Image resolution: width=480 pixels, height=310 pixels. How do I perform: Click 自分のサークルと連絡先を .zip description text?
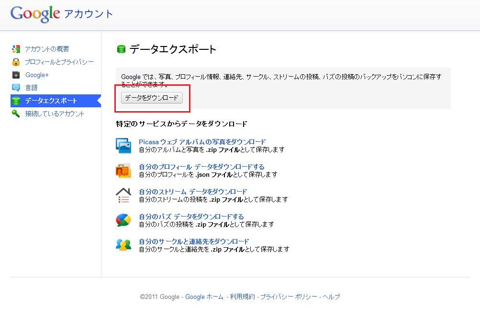[214, 249]
